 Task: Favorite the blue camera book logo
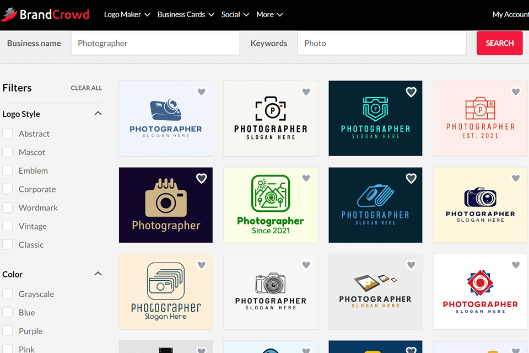[x=411, y=178]
